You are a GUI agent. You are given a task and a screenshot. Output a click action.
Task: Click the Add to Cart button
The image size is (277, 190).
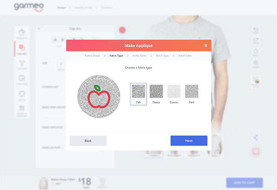(245, 183)
